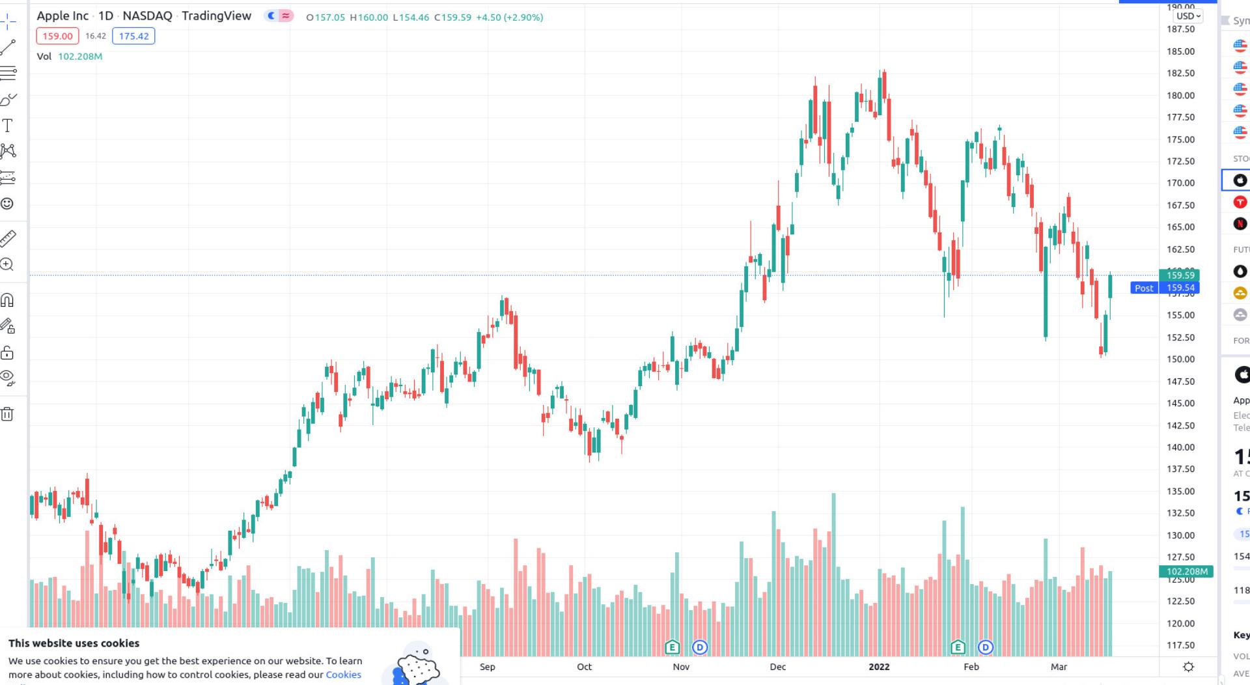This screenshot has height=685, width=1250.
Task: Toggle the magnet mode
Action: (x=7, y=300)
